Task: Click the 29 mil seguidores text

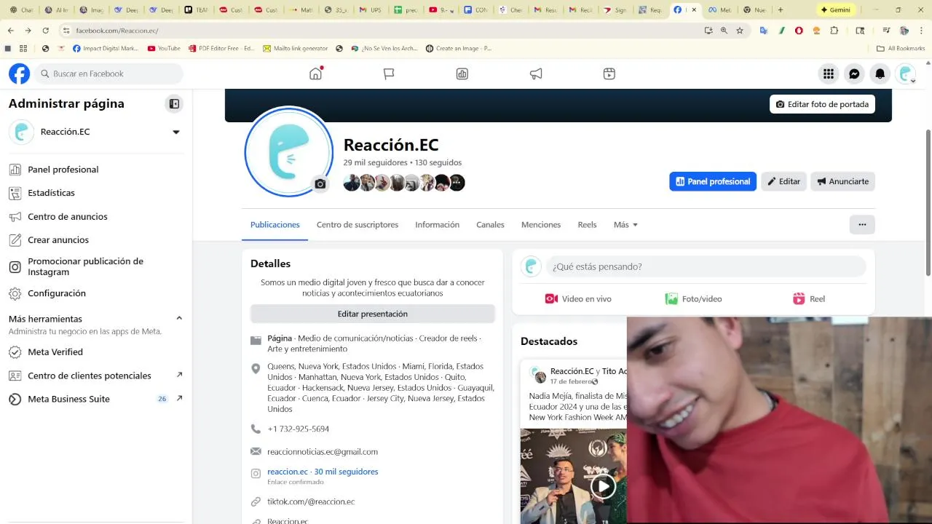Action: click(376, 163)
